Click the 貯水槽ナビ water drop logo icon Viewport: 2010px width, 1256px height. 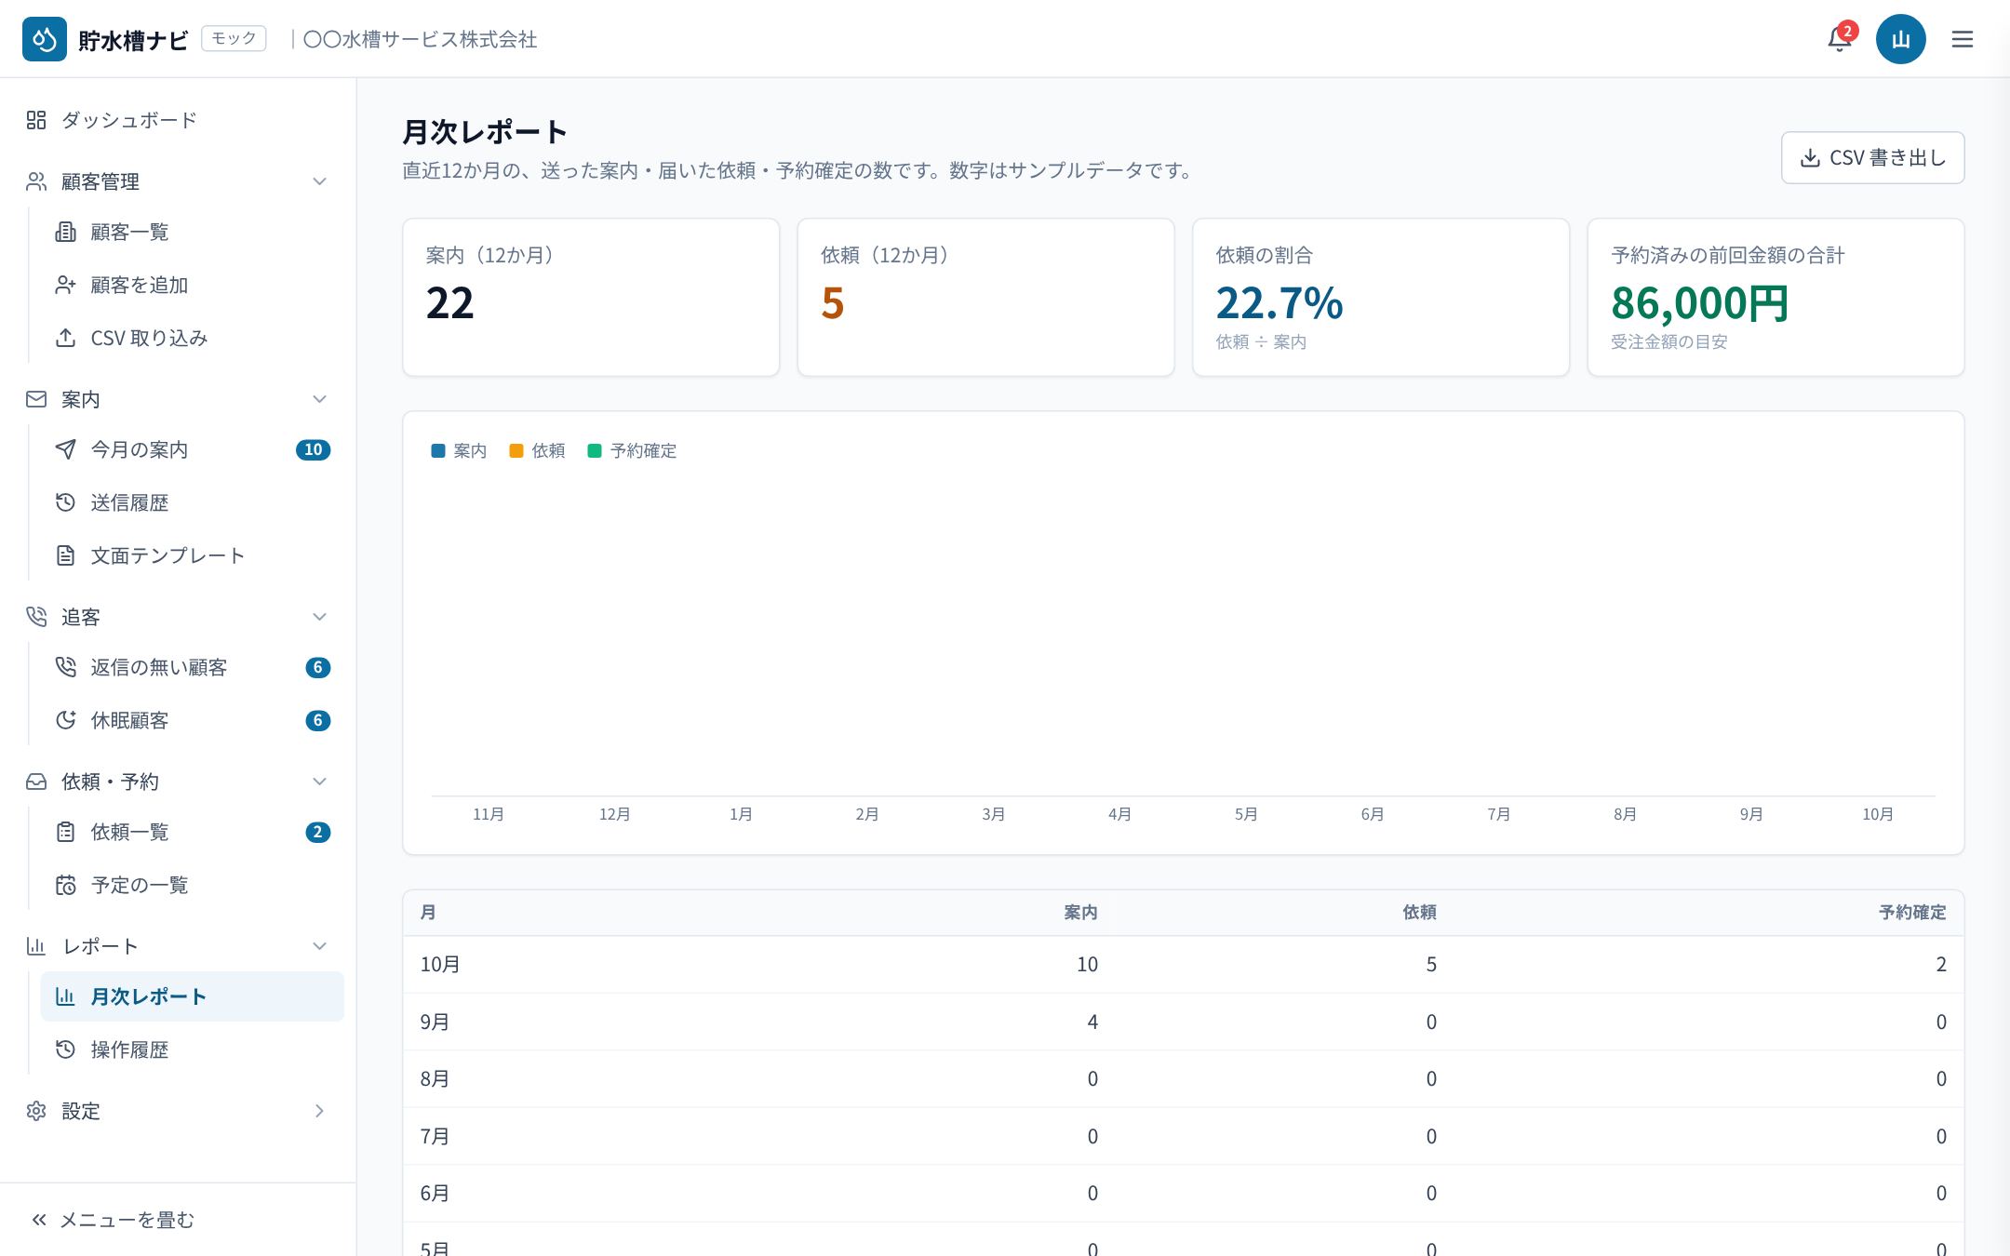click(x=45, y=39)
